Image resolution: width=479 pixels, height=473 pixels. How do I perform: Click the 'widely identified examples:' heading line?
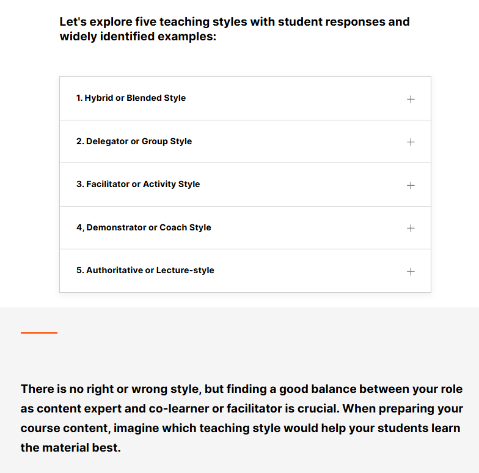(138, 36)
